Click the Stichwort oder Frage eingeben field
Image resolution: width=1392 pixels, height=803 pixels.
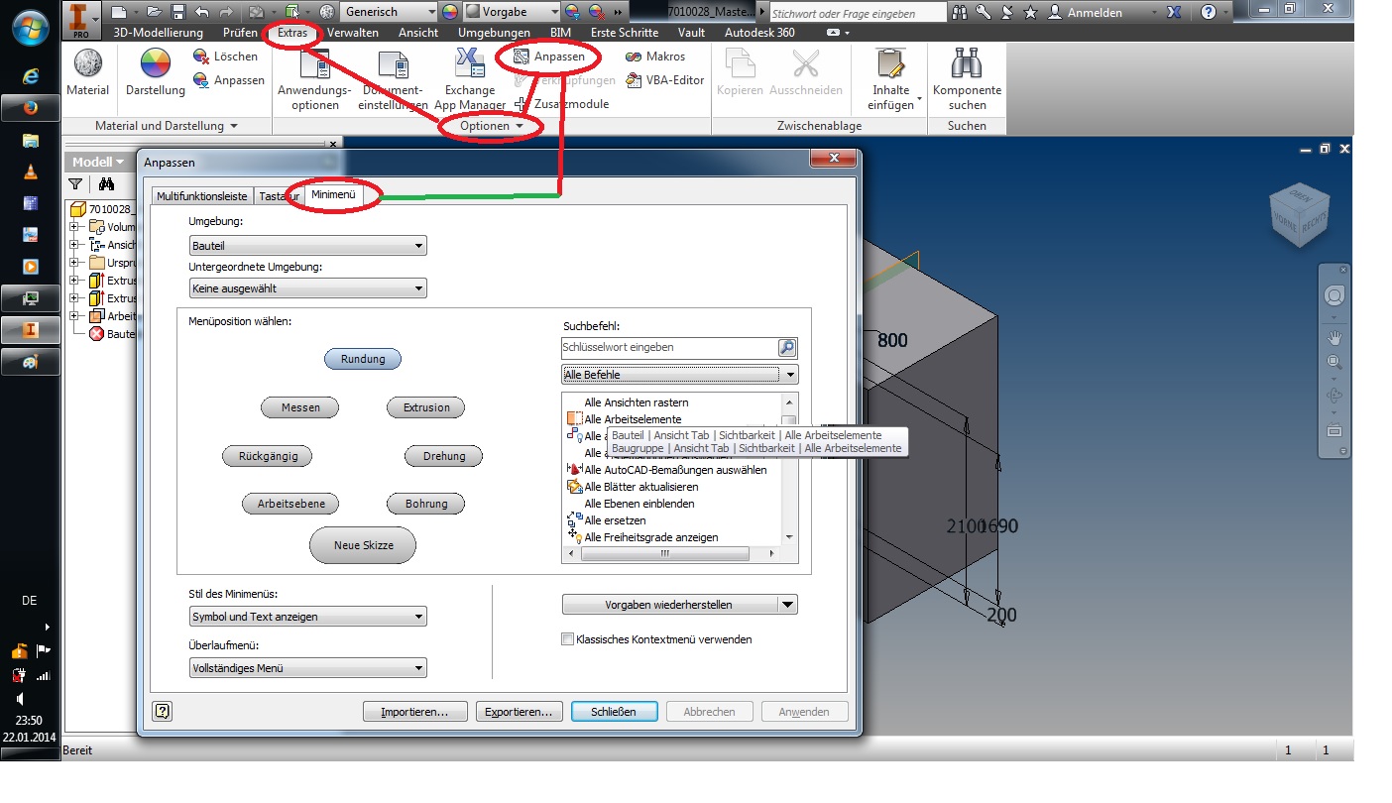click(x=858, y=13)
